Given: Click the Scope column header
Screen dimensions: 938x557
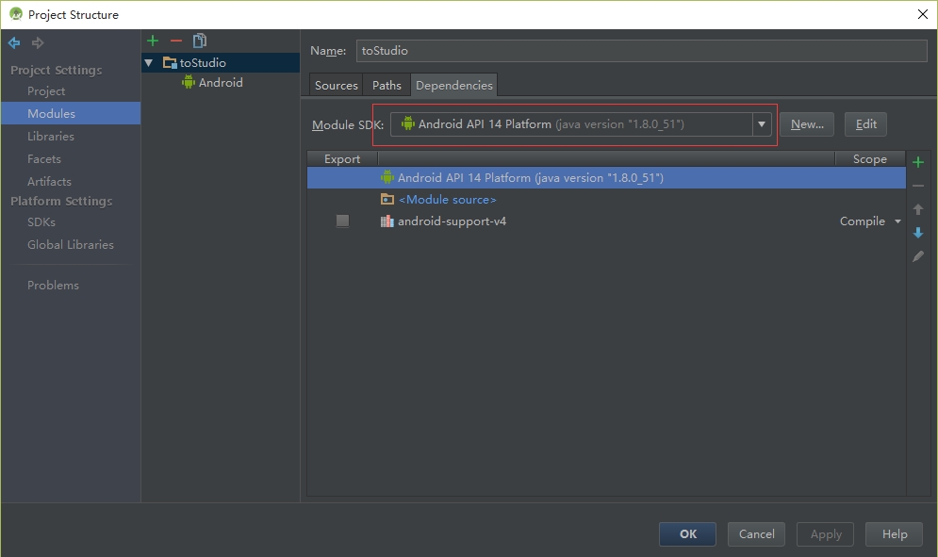Looking at the screenshot, I should click(x=870, y=159).
